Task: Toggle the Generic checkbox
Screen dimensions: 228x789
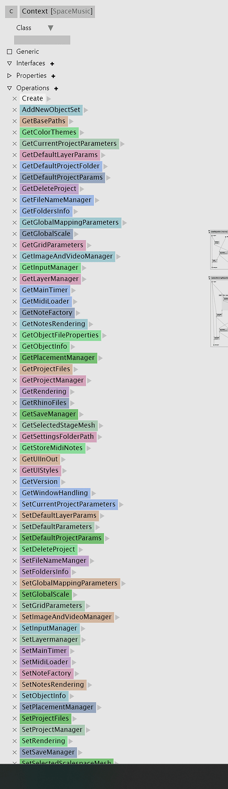Action: point(9,52)
